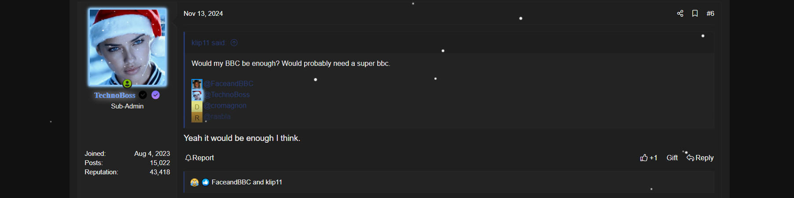
Task: Open the @raabla mention link
Action: pos(217,116)
